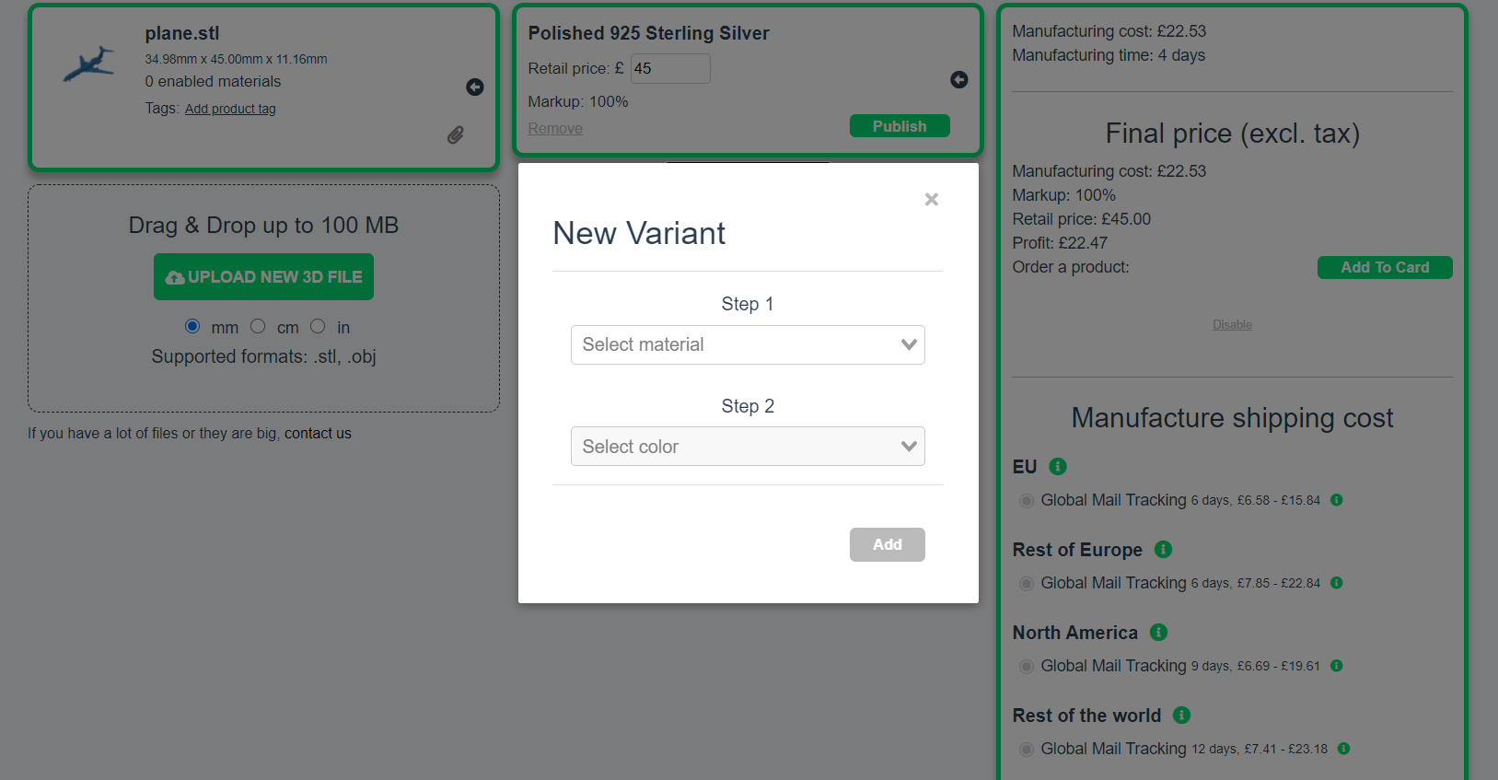Open the Select color dropdown

pyautogui.click(x=748, y=447)
